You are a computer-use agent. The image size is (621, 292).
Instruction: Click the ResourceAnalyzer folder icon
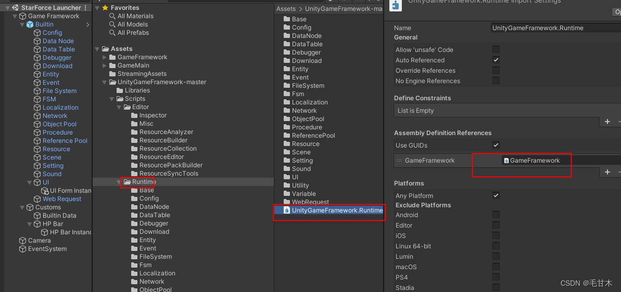tap(134, 132)
